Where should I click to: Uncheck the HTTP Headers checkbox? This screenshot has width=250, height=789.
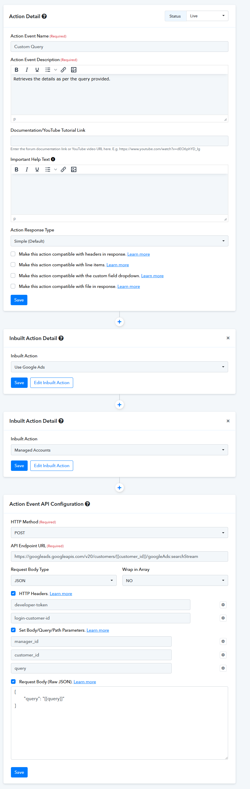(x=13, y=593)
